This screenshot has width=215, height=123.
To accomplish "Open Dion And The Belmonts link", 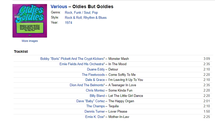I will point(87,85).
